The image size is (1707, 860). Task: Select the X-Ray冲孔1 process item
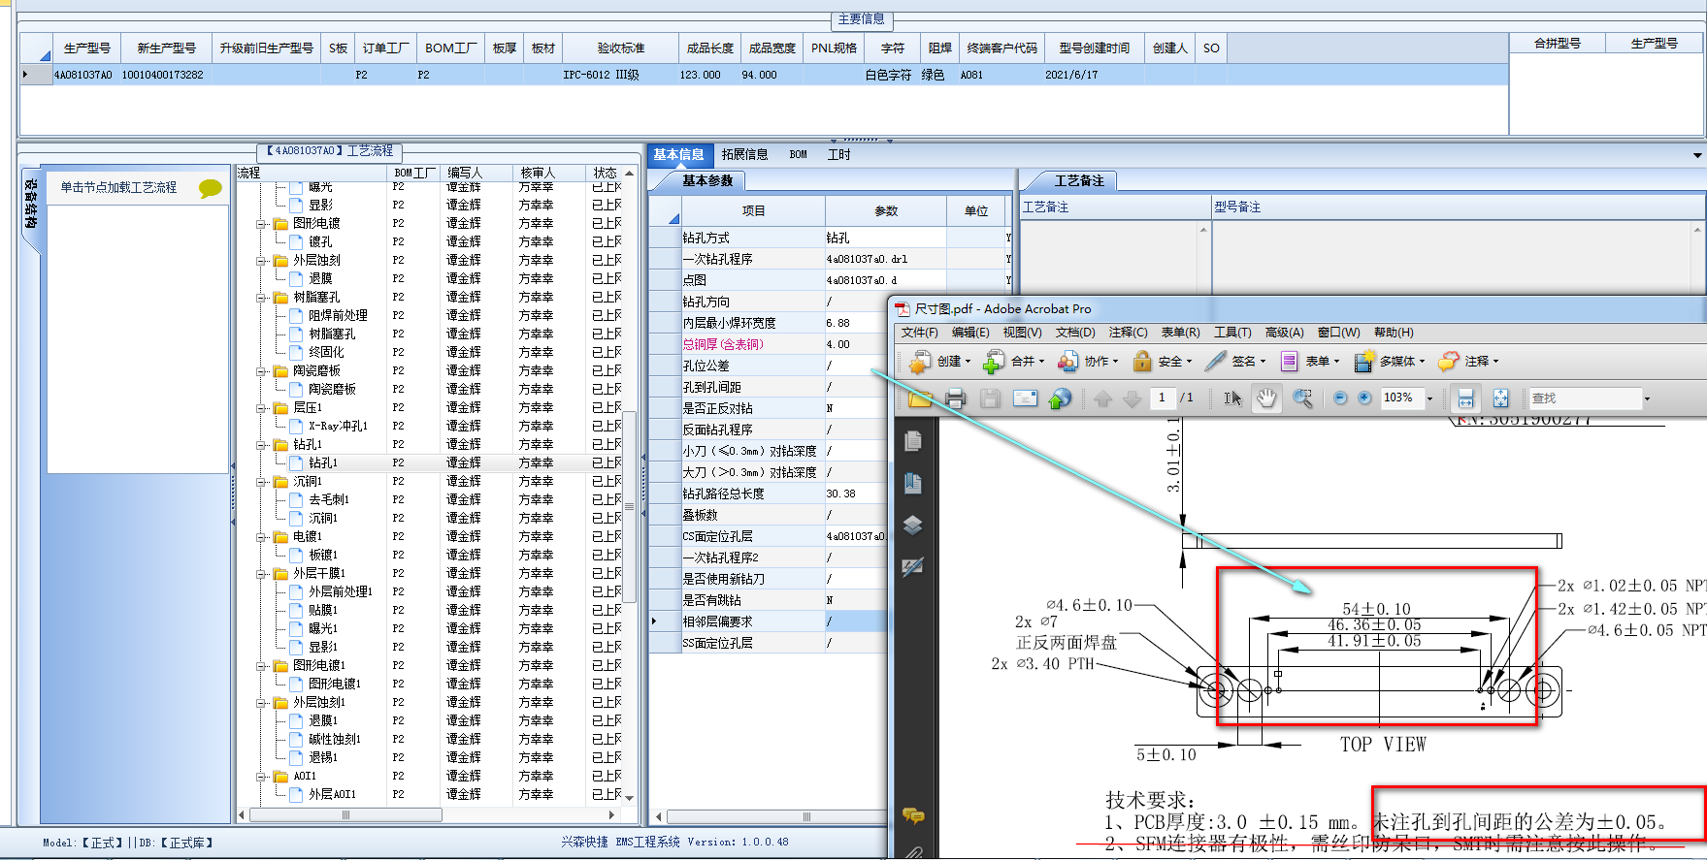pos(338,426)
